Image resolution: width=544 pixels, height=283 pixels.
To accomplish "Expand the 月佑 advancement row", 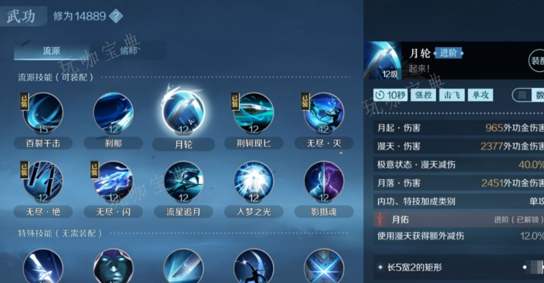I will click(x=459, y=220).
